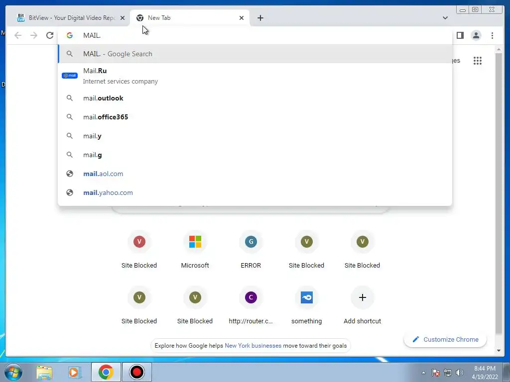The image size is (510, 382).
Task: Open the Windows Start menu
Action: coord(13,372)
